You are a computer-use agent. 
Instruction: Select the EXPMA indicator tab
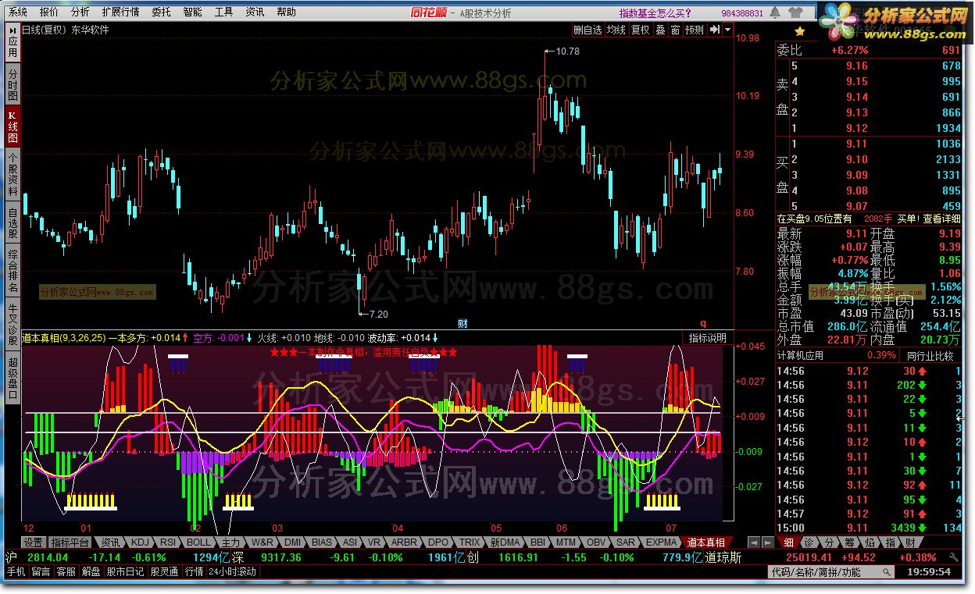click(x=662, y=542)
